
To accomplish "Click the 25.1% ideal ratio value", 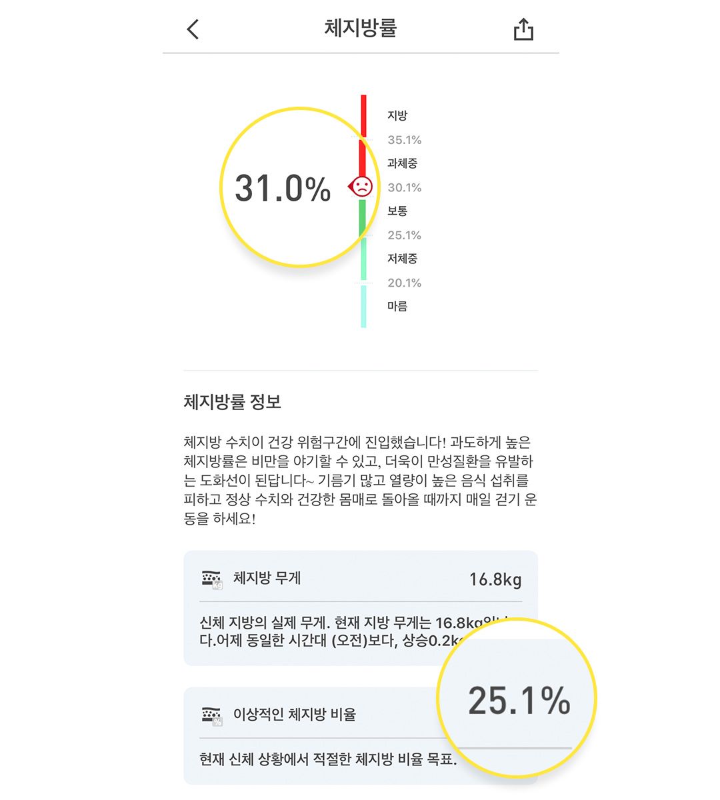I will (519, 701).
